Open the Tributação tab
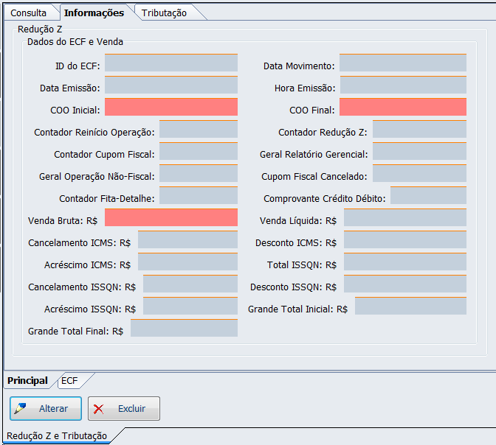This screenshot has height=445, width=496. pos(164,13)
